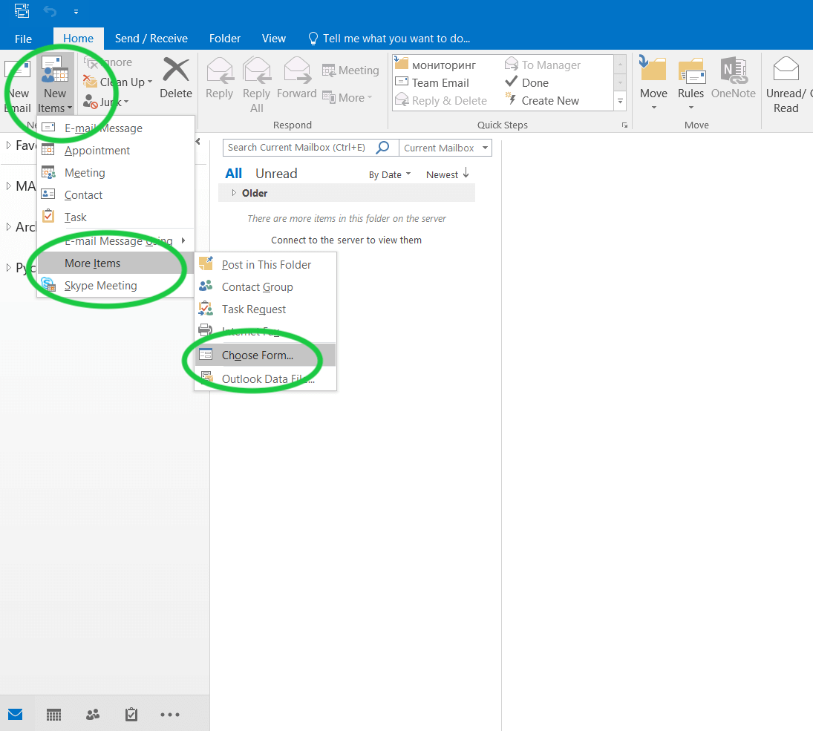This screenshot has width=813, height=731.
Task: Expand the Archive folder tree
Action: pyautogui.click(x=8, y=226)
